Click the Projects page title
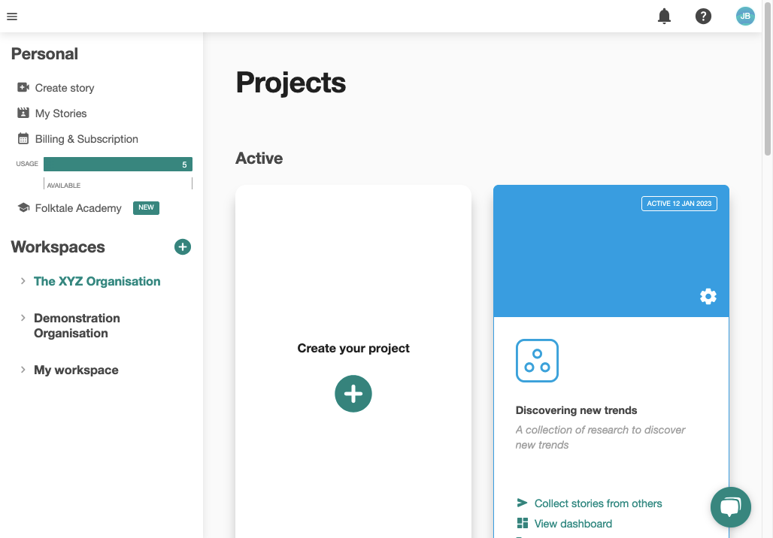This screenshot has height=538, width=773. [x=291, y=82]
